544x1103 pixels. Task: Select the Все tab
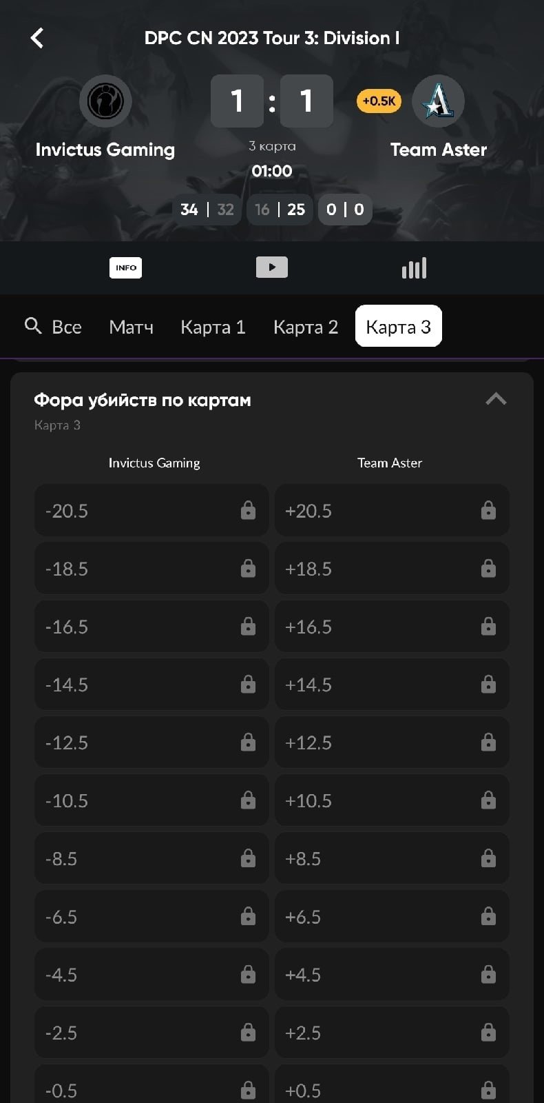(67, 327)
